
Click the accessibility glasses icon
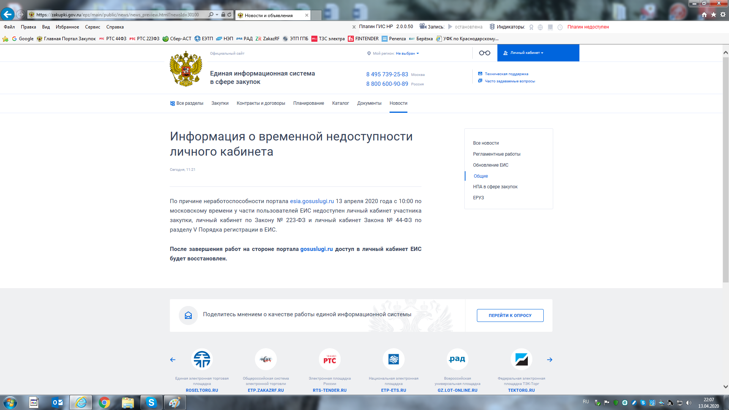(484, 53)
